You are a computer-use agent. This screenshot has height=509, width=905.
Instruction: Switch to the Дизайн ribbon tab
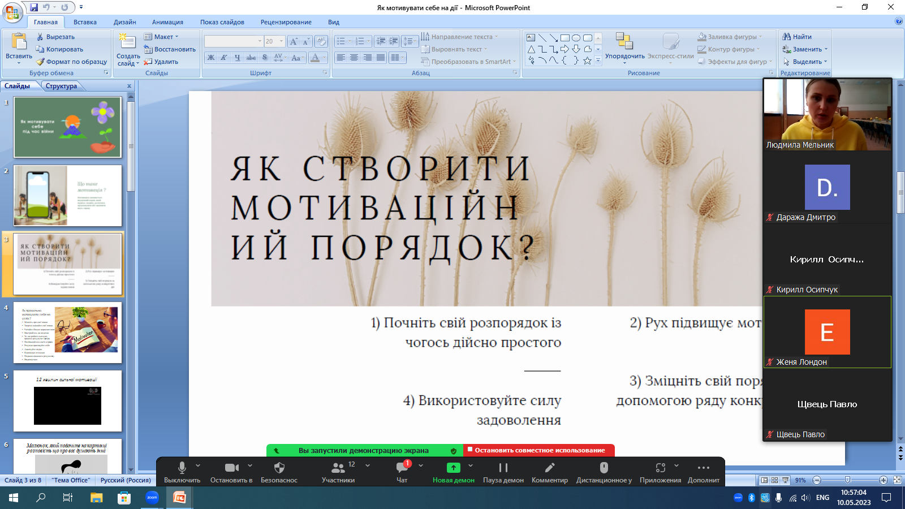[x=125, y=22]
